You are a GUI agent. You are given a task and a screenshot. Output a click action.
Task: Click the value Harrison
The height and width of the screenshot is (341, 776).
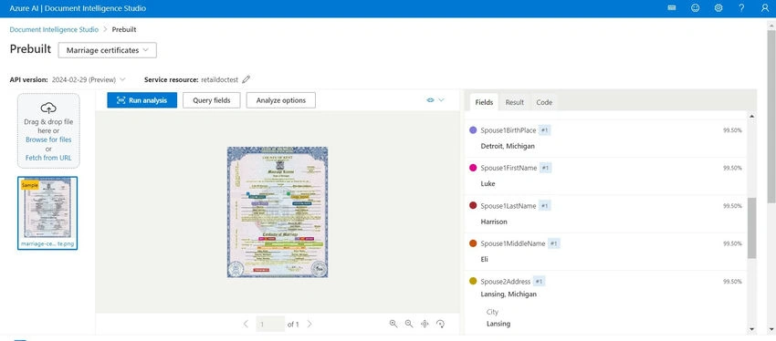(x=494, y=222)
